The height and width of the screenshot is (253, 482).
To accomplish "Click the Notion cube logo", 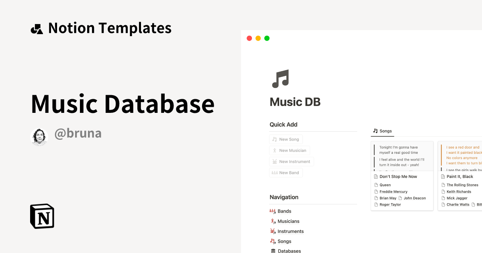I will tap(42, 216).
